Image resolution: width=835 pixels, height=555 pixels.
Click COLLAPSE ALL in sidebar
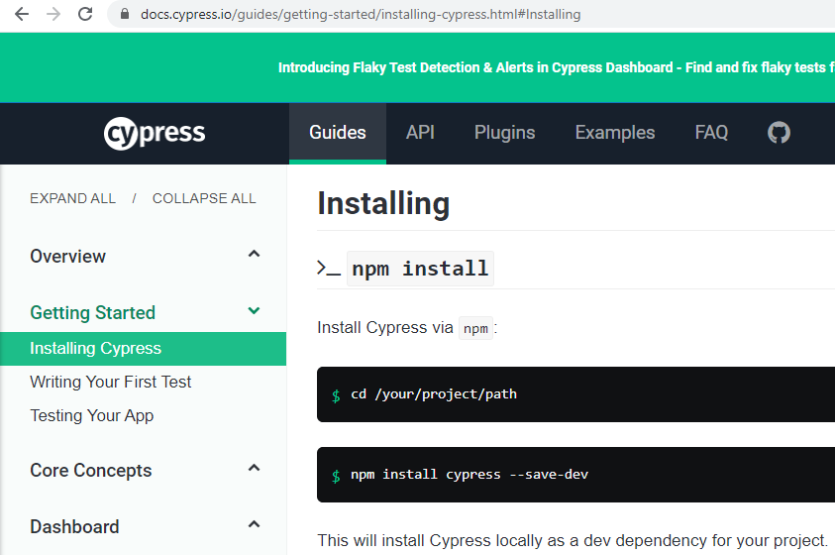point(204,198)
